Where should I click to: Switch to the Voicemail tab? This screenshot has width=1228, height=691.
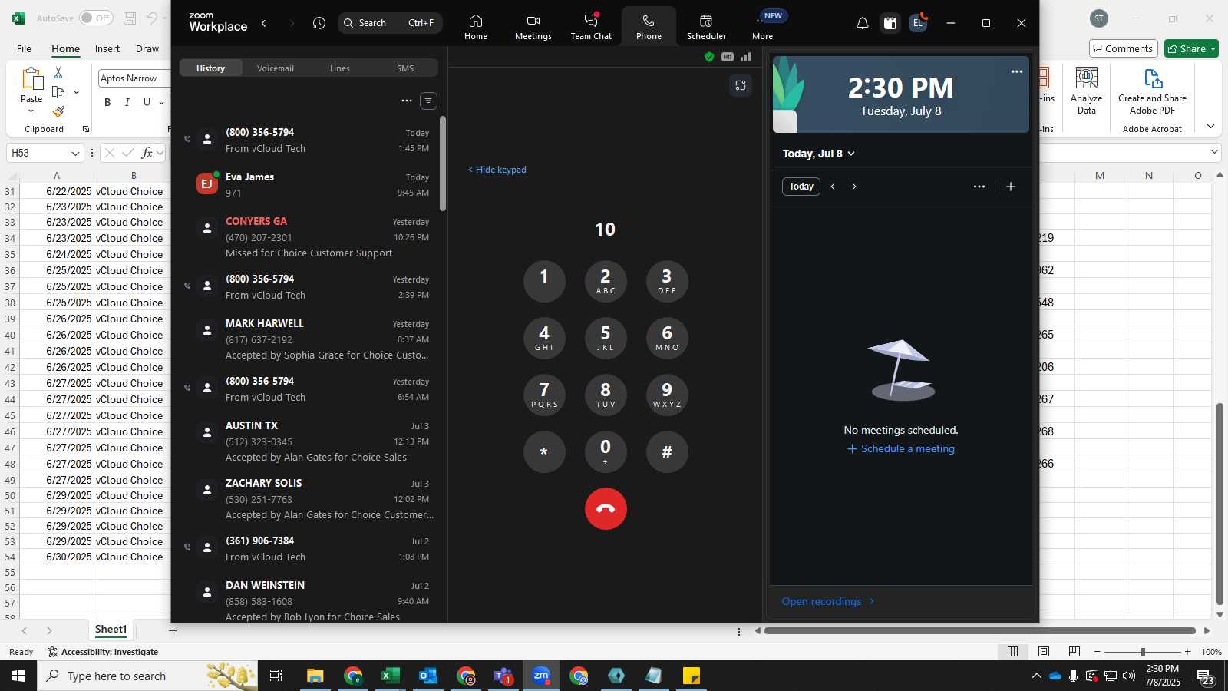coord(276,68)
